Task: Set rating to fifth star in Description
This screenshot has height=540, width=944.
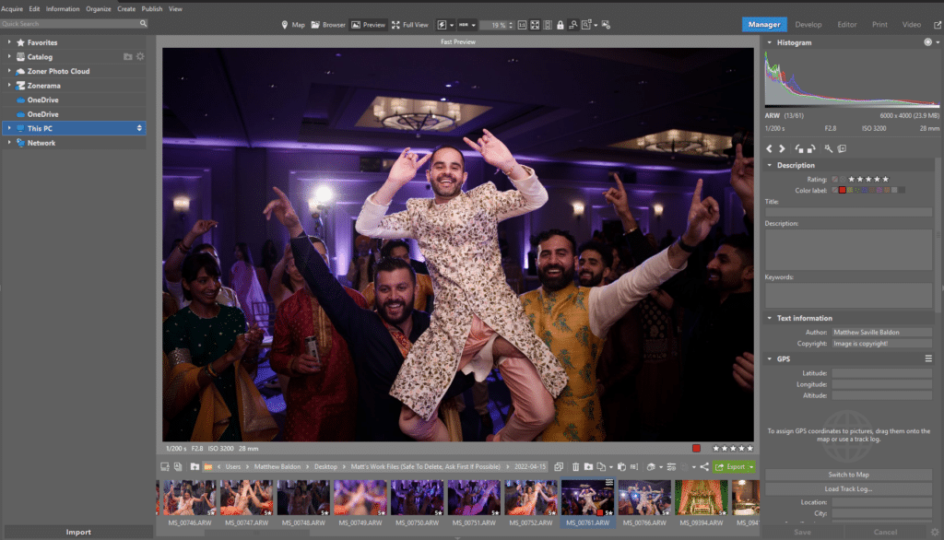Action: point(885,180)
